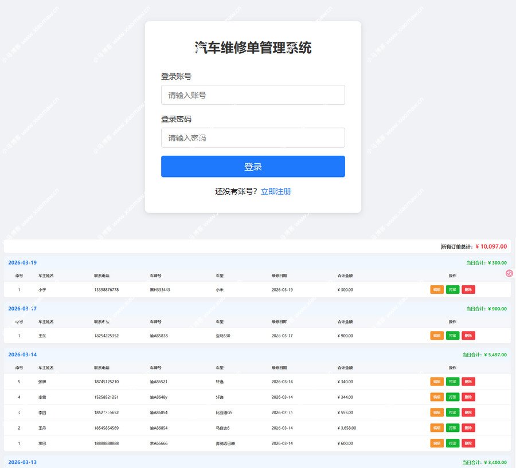This screenshot has height=468, width=516.
Task: Click the orange 编辑 button for 小子's order
Action: [436, 290]
